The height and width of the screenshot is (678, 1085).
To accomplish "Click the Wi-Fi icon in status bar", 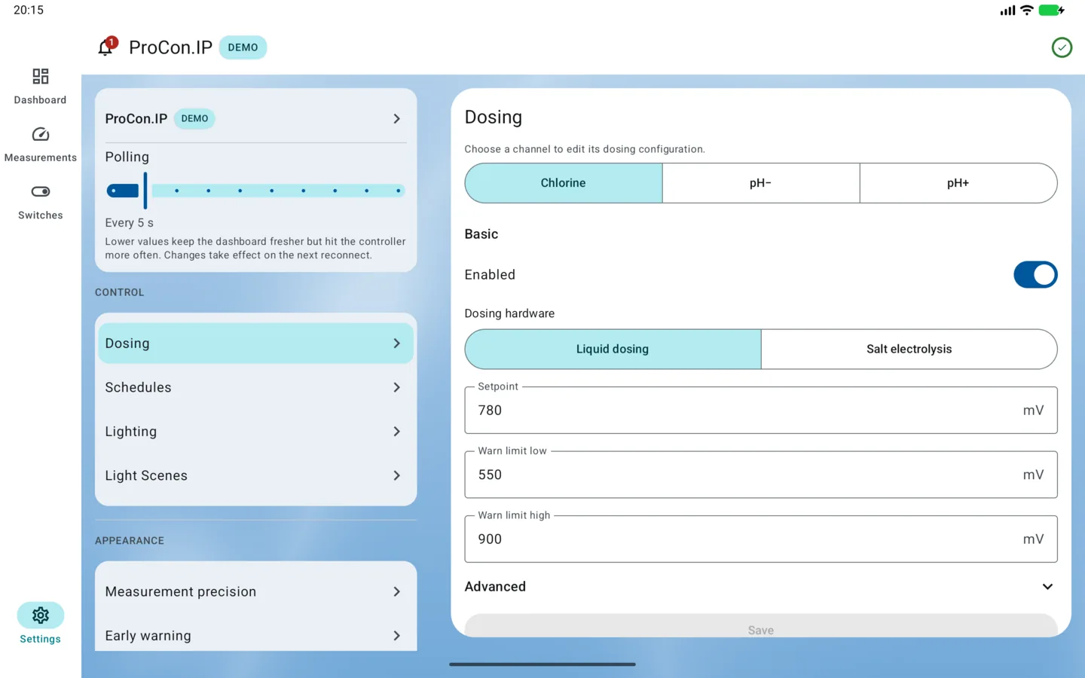I will pos(1026,11).
